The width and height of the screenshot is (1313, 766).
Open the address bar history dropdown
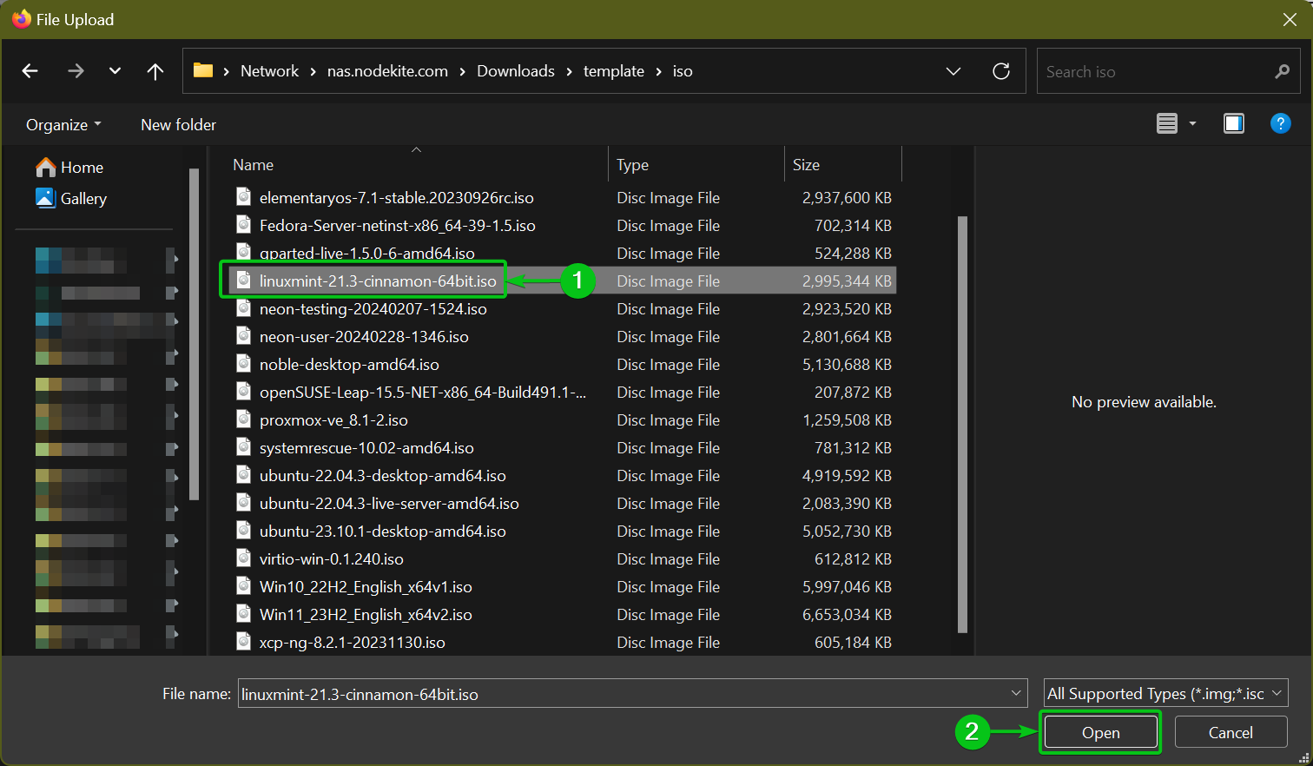[953, 71]
